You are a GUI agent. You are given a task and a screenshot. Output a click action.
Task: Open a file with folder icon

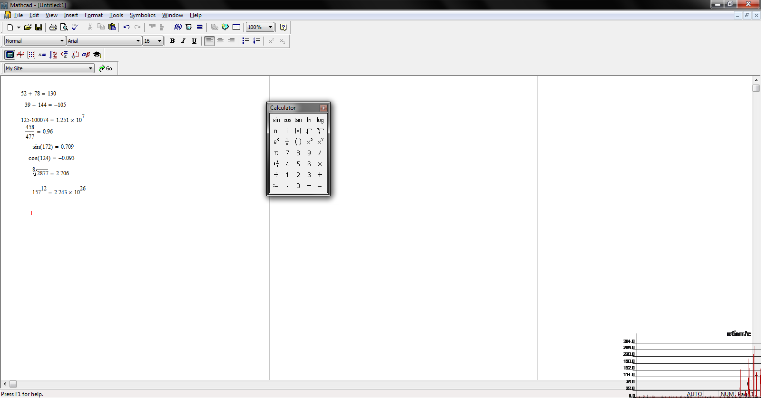28,27
